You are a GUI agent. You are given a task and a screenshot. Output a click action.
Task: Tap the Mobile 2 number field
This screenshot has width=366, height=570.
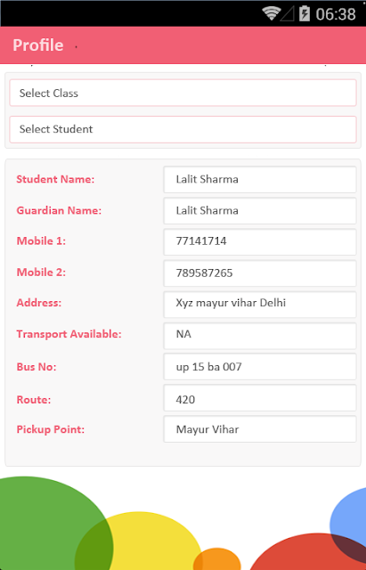[x=260, y=273]
